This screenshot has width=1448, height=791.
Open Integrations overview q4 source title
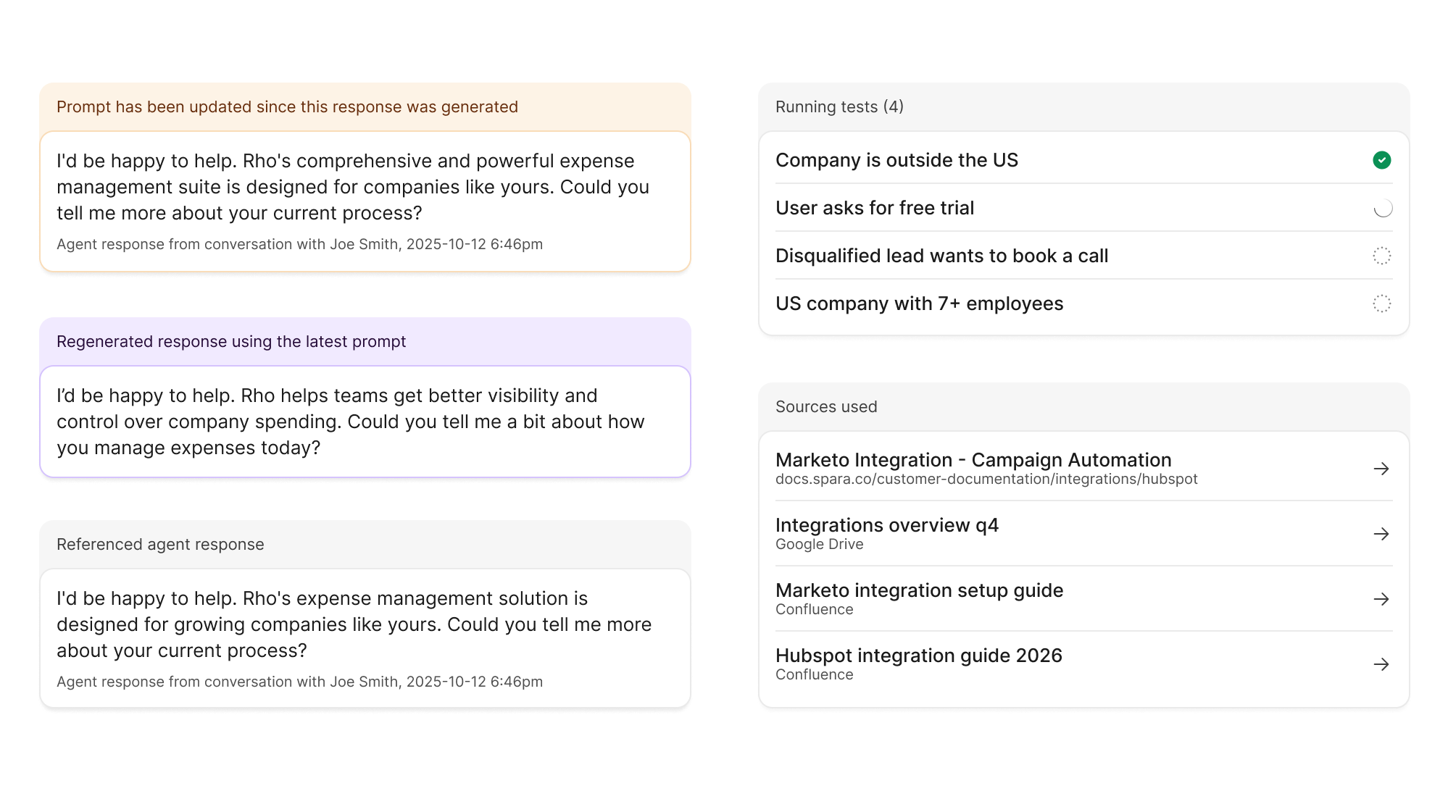[886, 525]
